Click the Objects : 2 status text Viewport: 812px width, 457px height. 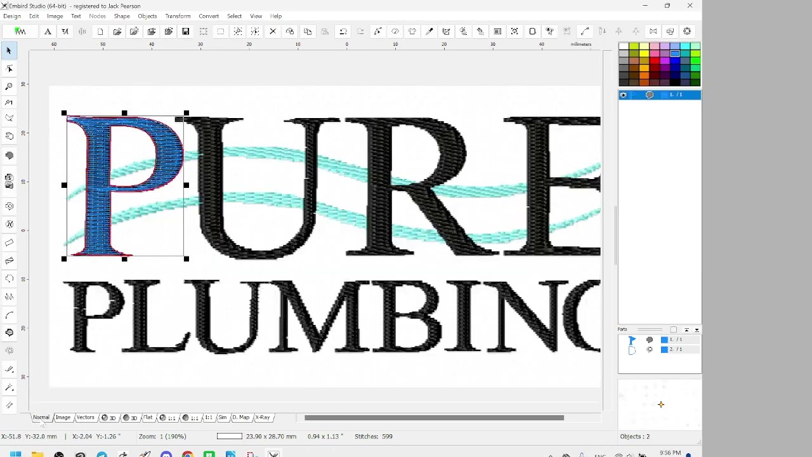[x=635, y=437]
